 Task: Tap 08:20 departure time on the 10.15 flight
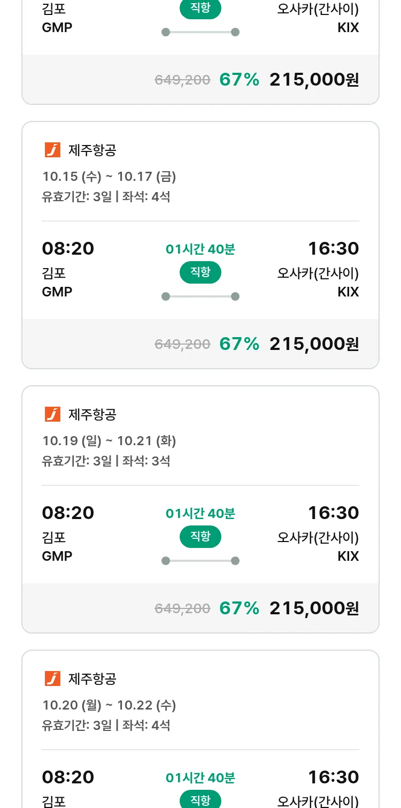68,249
